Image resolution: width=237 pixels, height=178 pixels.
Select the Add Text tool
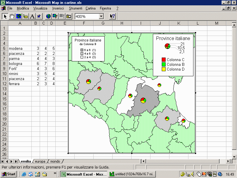[x=32, y=16]
